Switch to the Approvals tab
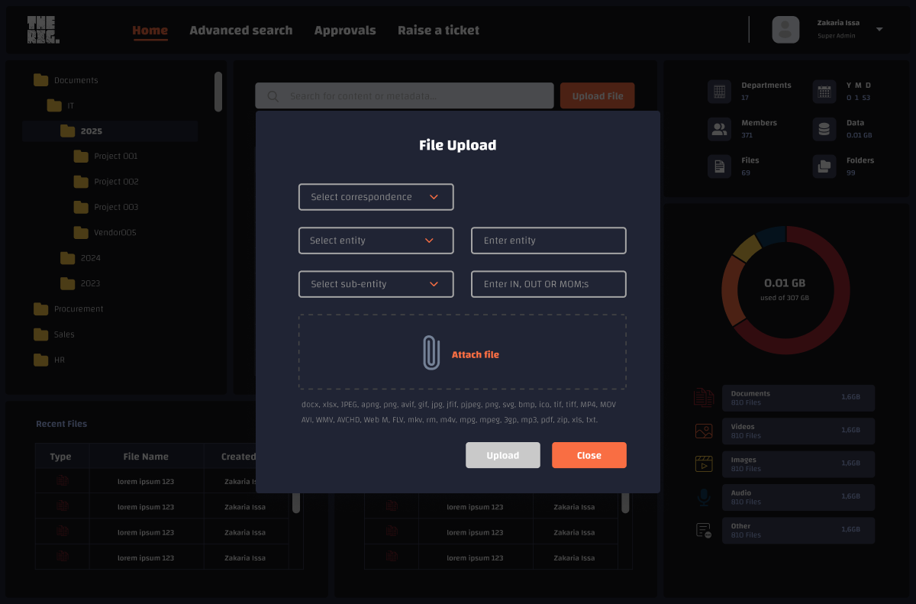 coord(345,30)
